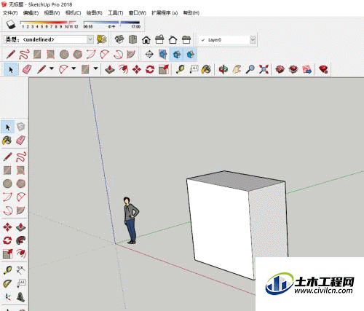This screenshot has width=364, height=311.
Task: Click the Zoom Extents icon
Action: tap(264, 69)
